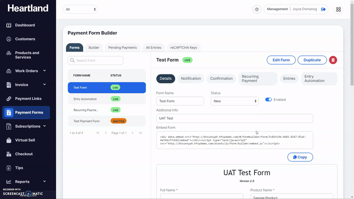
Task: Click the Search Form input field
Action: (96, 60)
